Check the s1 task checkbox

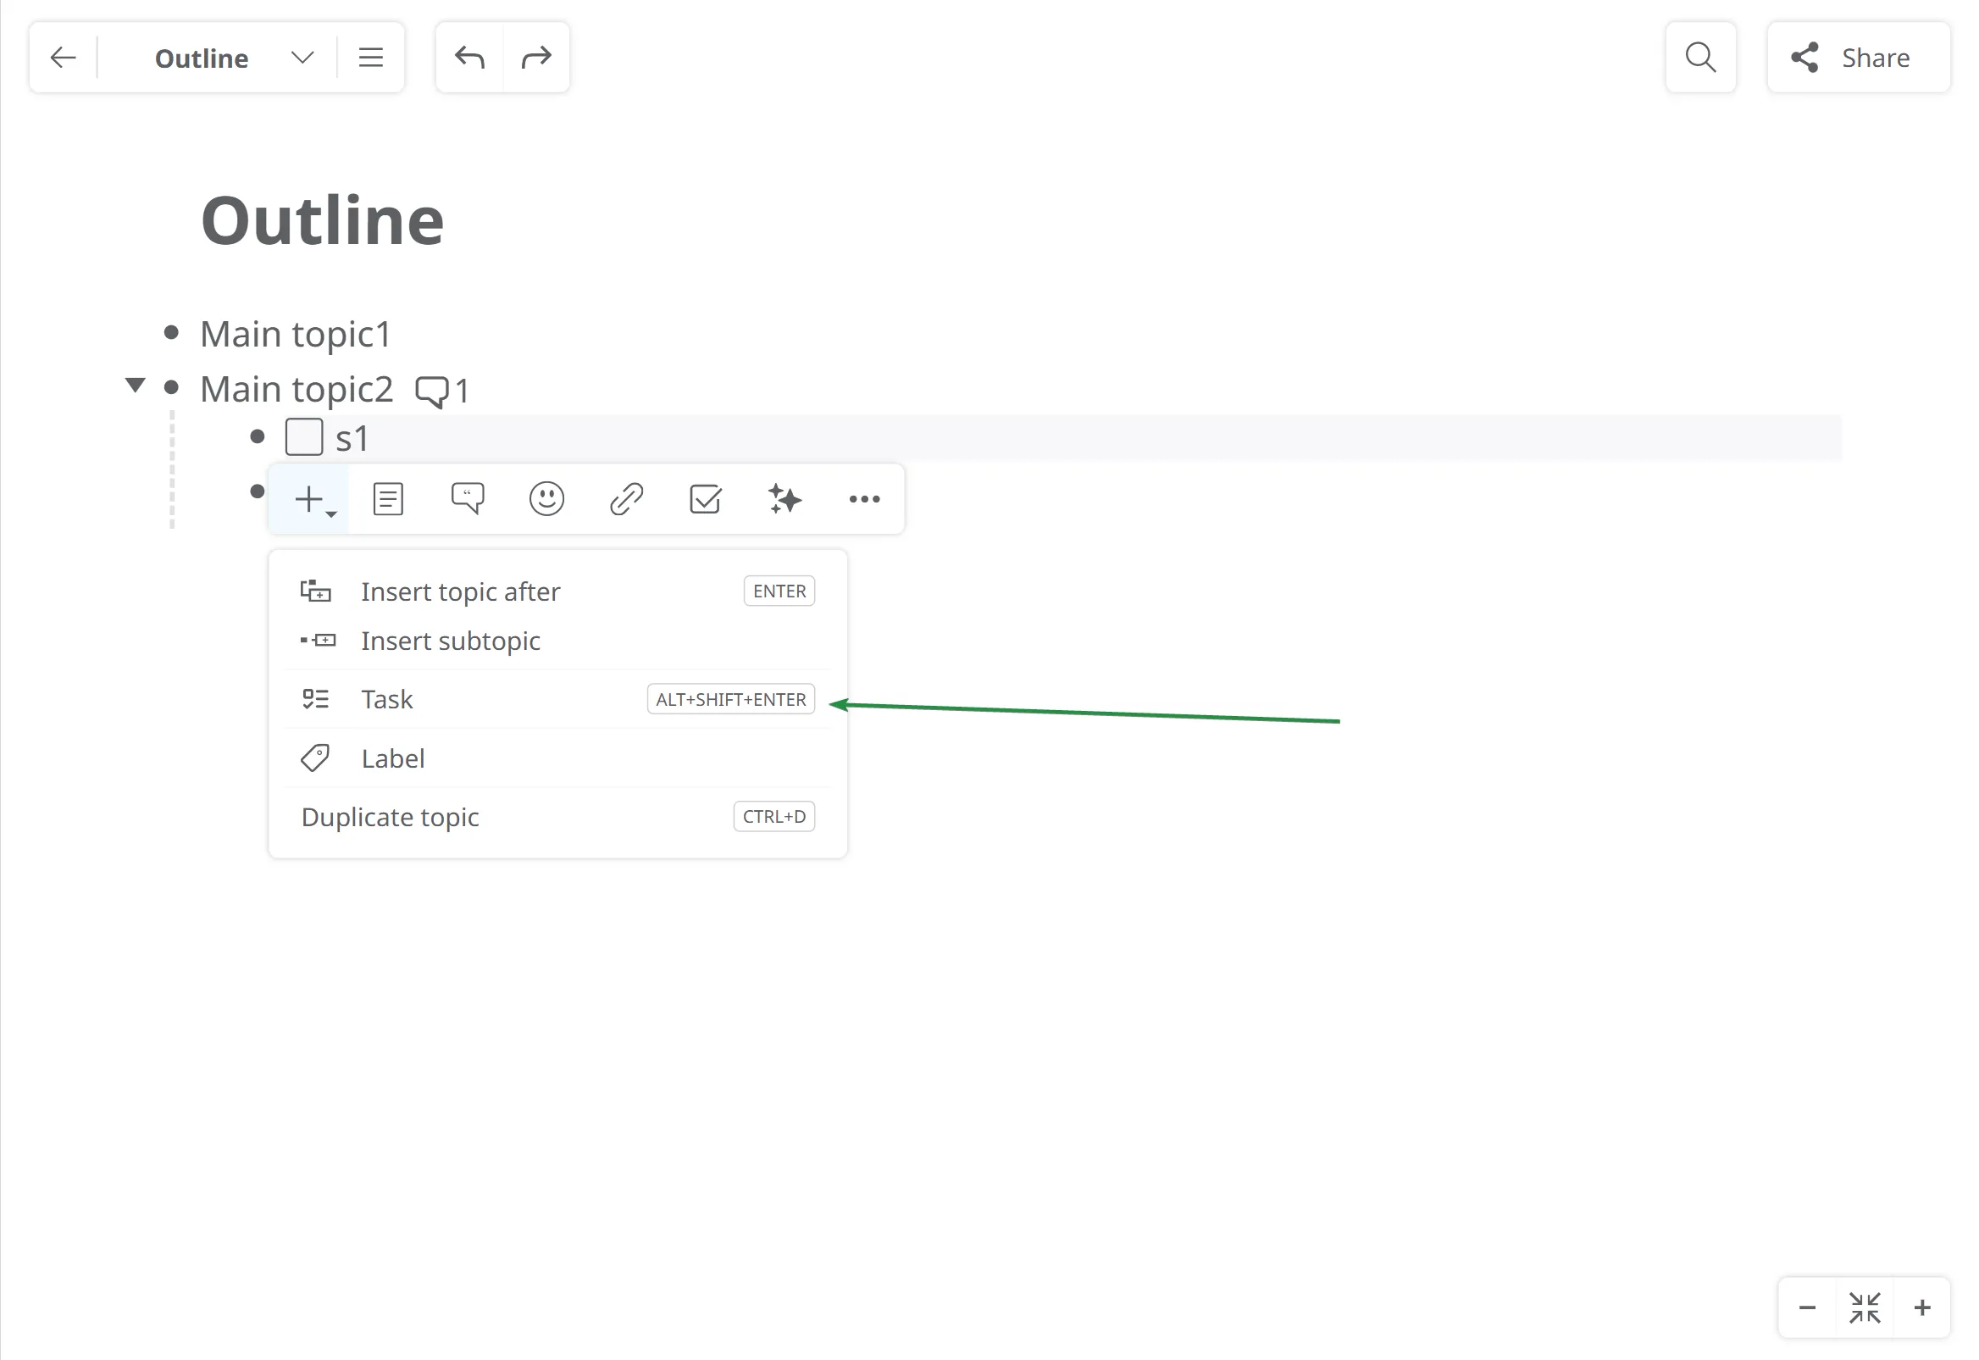303,437
